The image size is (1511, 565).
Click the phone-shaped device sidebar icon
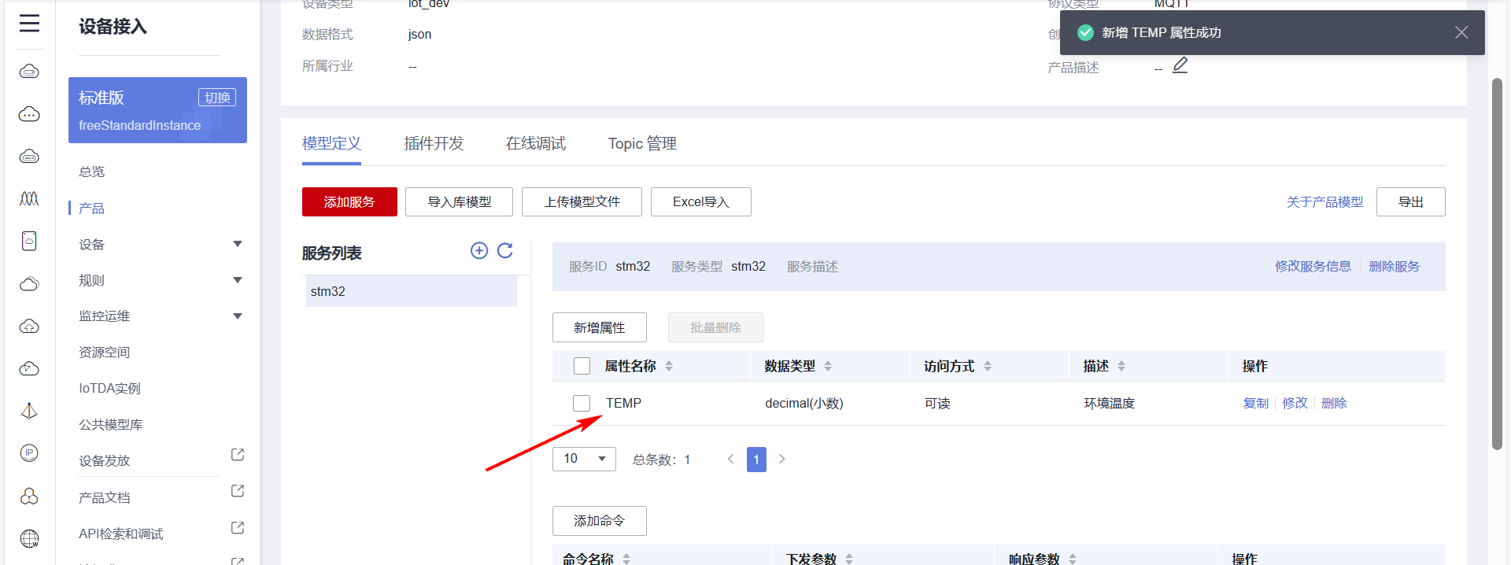[x=29, y=241]
